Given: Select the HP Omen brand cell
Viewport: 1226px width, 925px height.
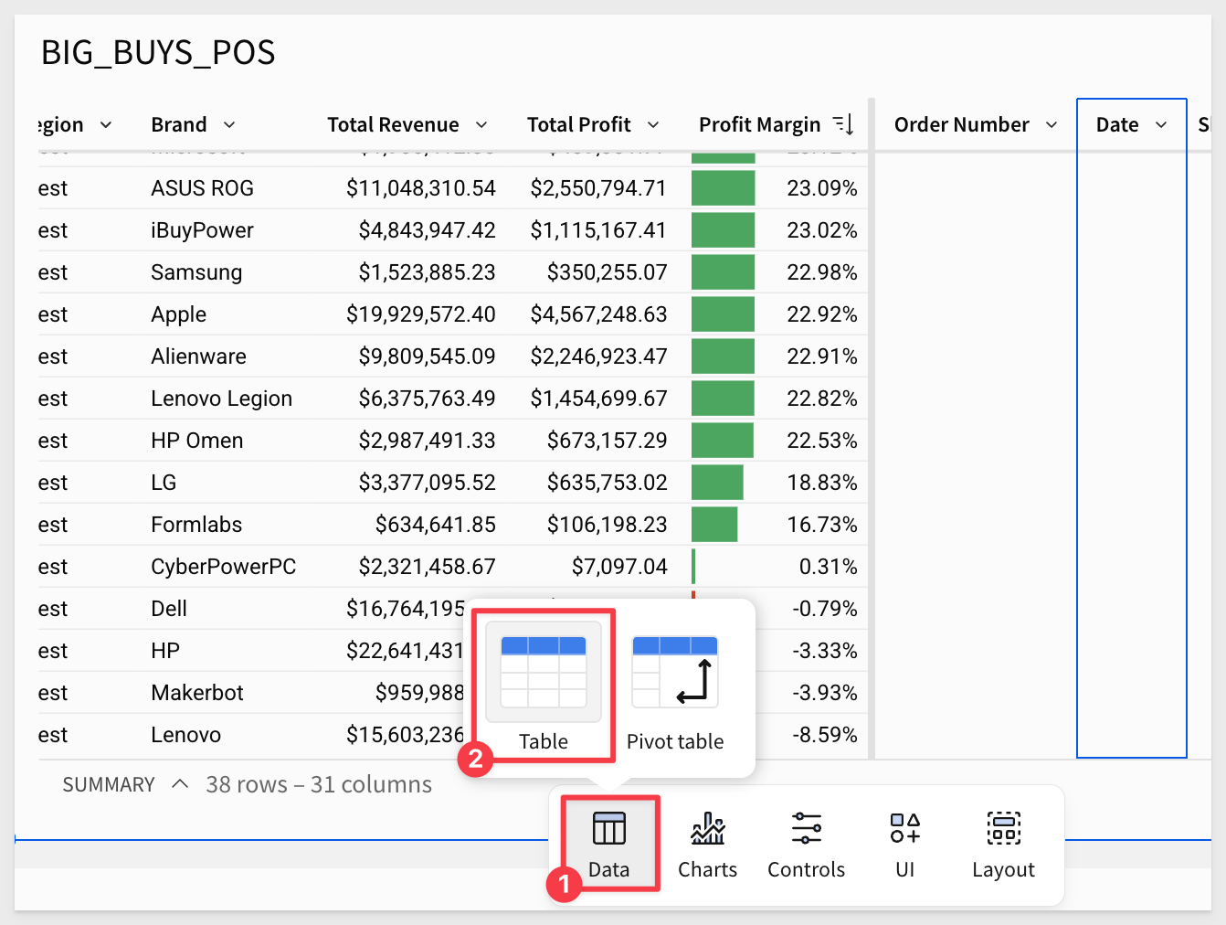Looking at the screenshot, I should (x=196, y=441).
